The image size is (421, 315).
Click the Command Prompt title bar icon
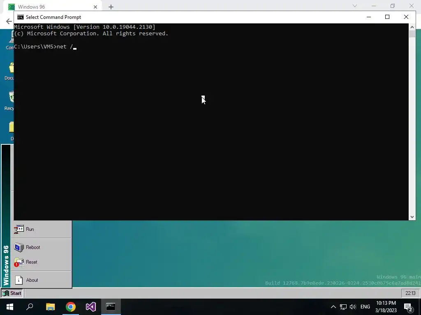(x=21, y=17)
